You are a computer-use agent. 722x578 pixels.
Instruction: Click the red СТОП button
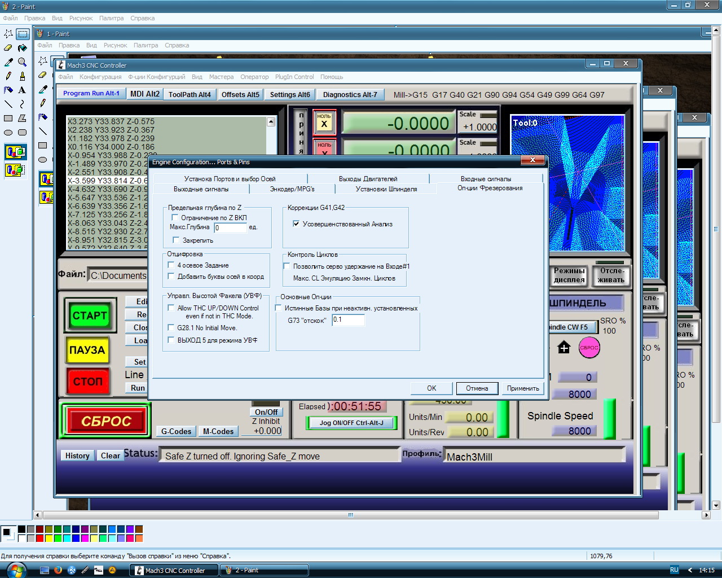(x=87, y=382)
